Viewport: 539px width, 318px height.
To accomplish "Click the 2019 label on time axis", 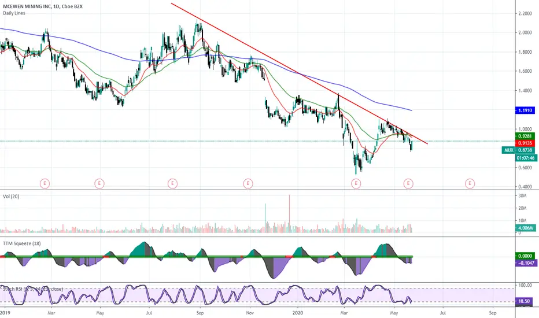I will coord(5,313).
